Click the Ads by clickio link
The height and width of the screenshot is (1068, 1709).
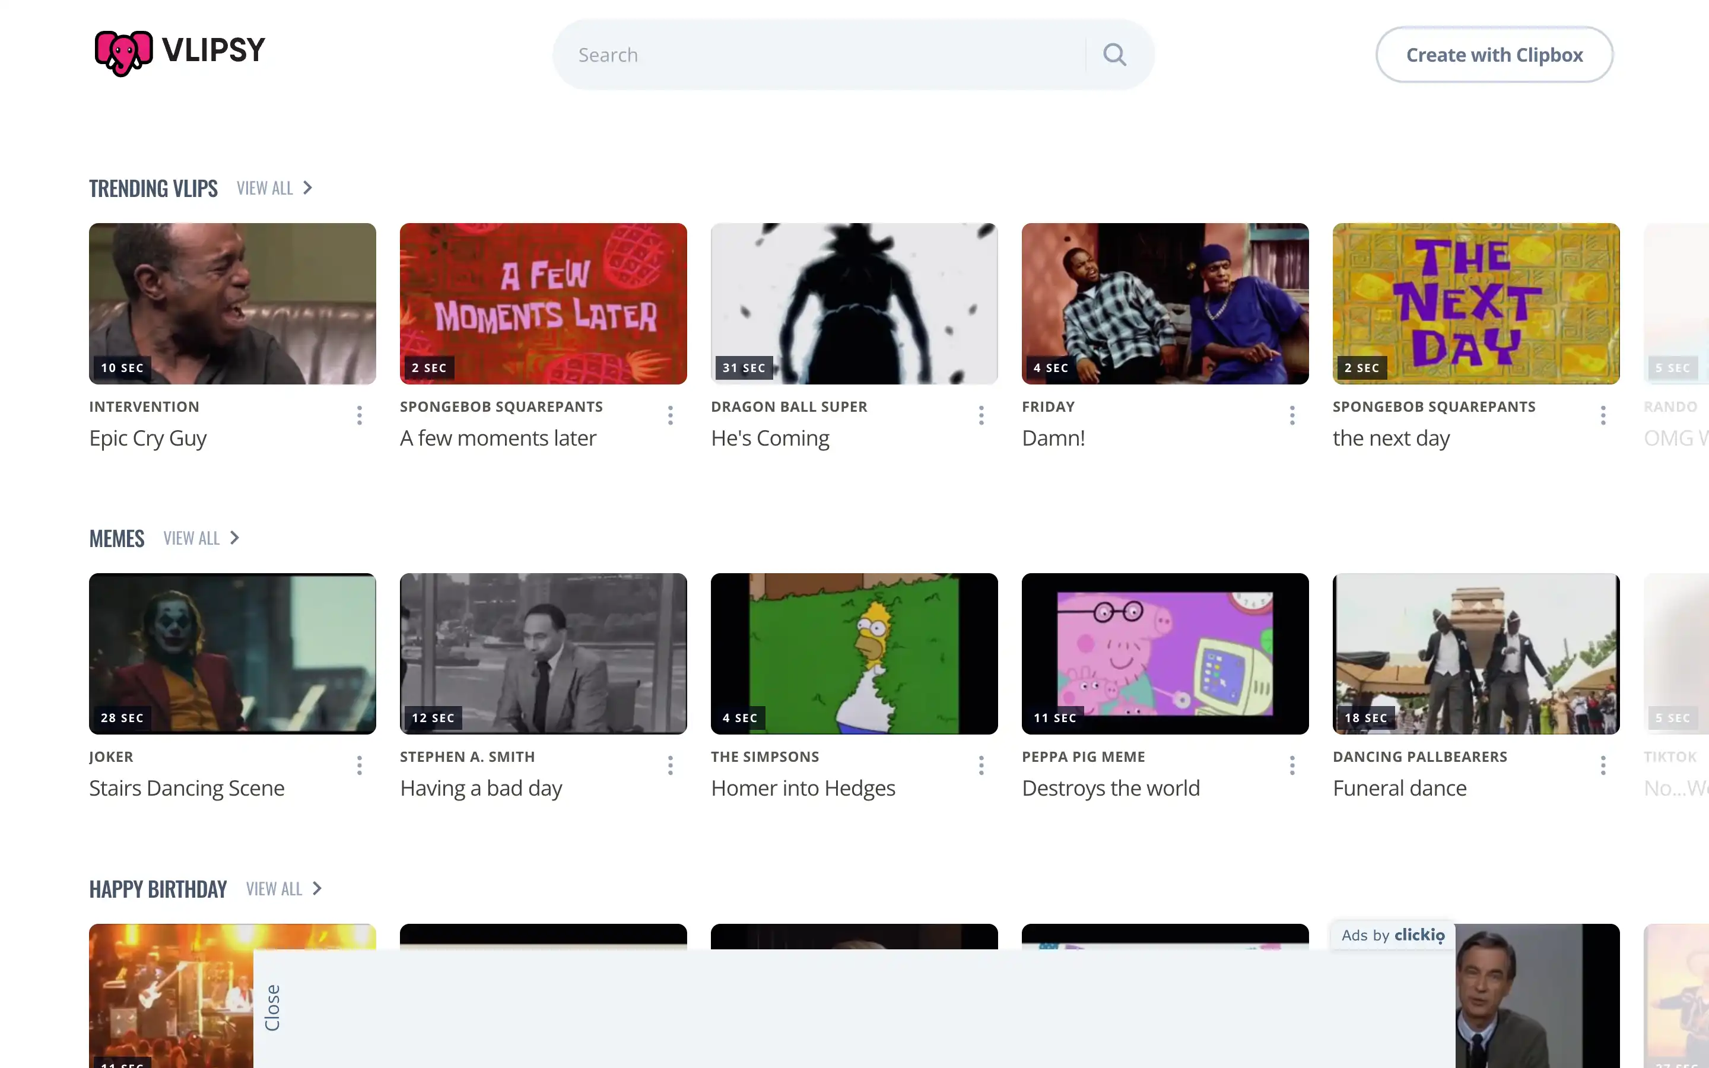point(1392,934)
